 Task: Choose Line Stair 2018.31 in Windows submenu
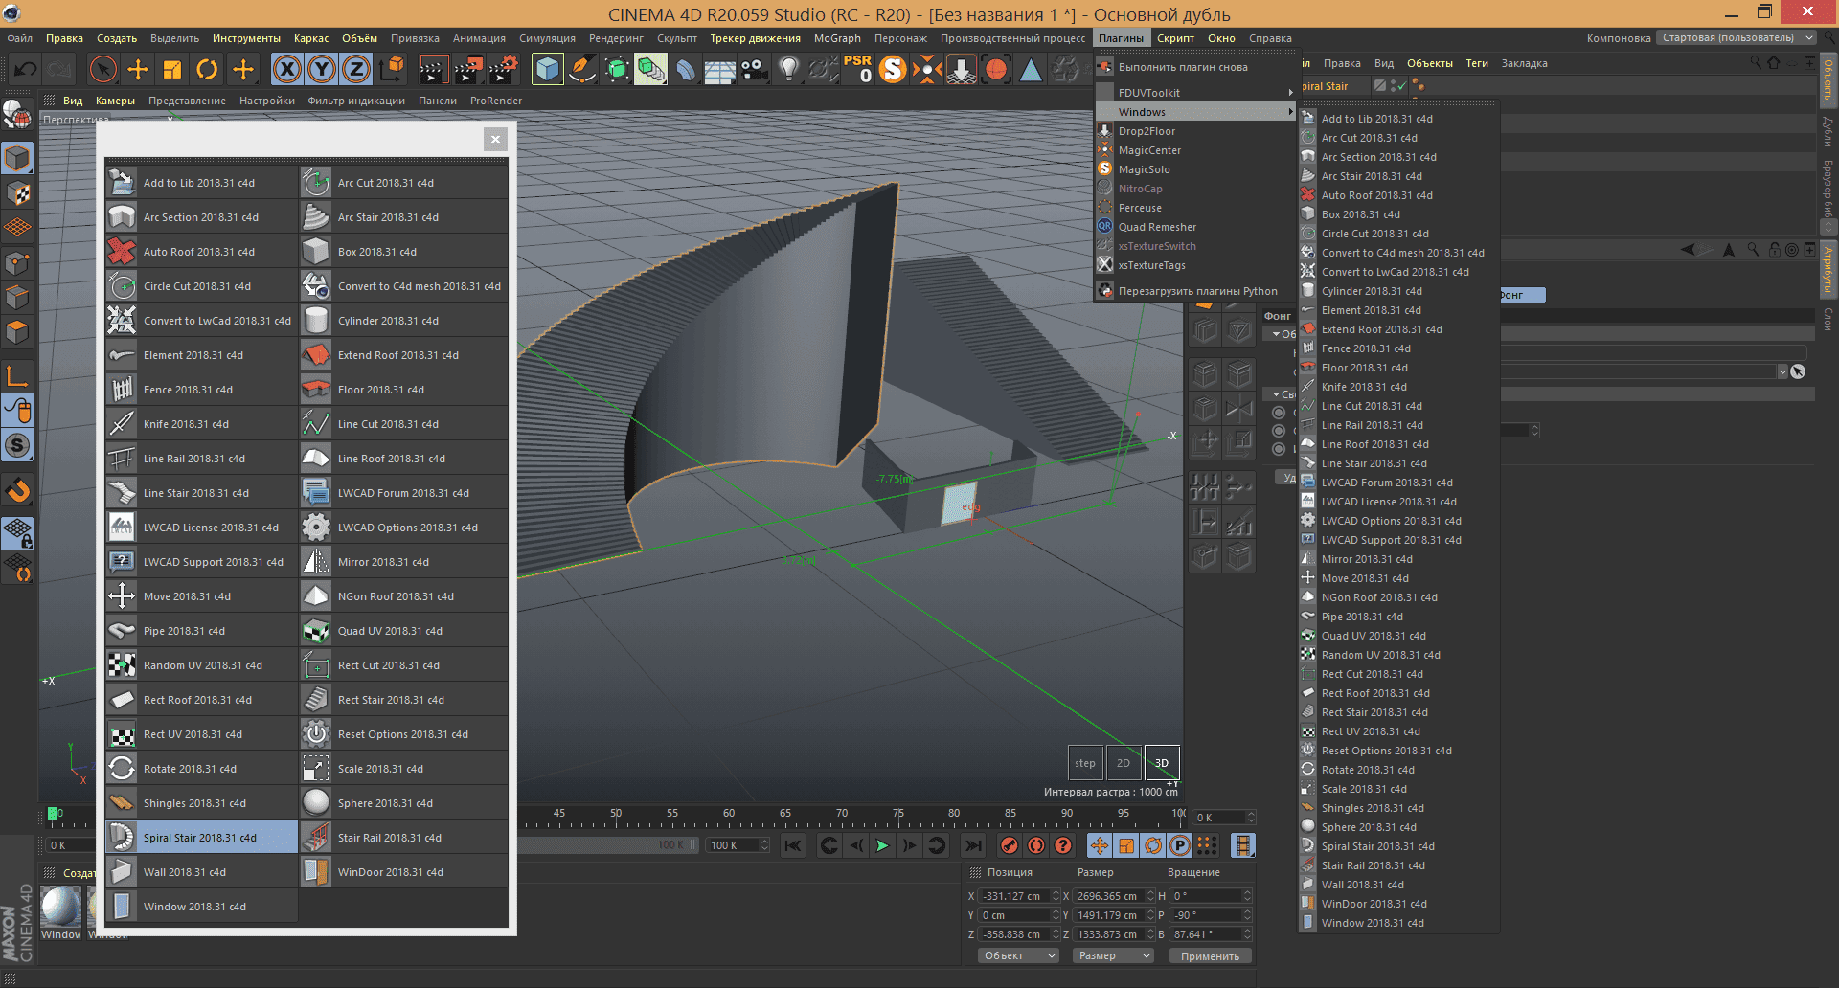[x=1398, y=463]
